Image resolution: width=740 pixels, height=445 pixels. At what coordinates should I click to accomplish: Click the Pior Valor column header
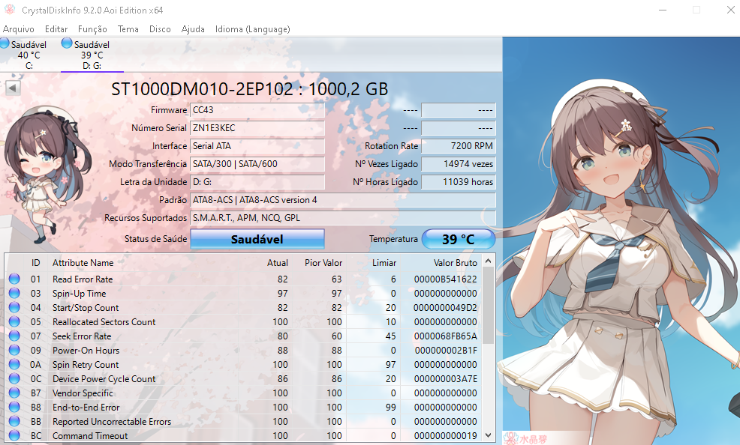pyautogui.click(x=323, y=263)
